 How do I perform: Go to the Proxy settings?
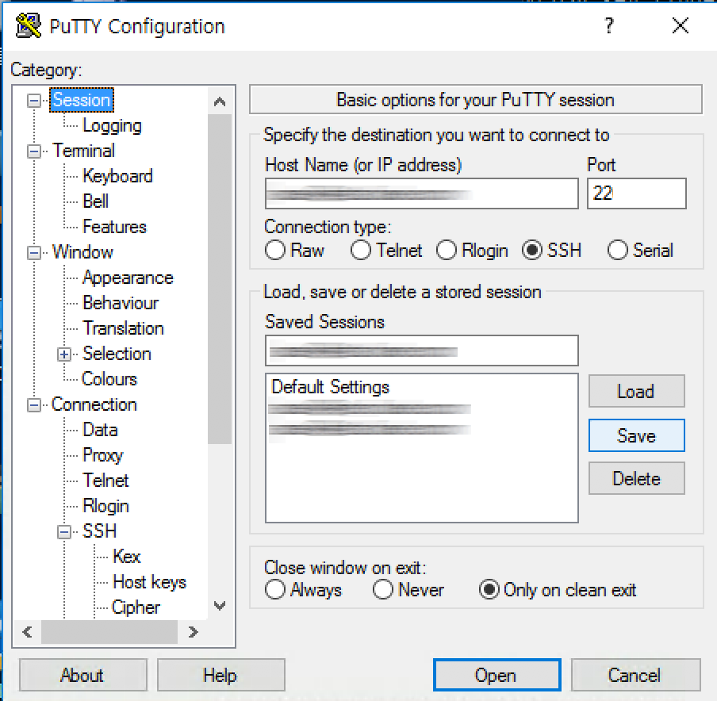[x=102, y=455]
